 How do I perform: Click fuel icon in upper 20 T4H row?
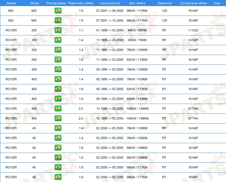click(x=58, y=109)
